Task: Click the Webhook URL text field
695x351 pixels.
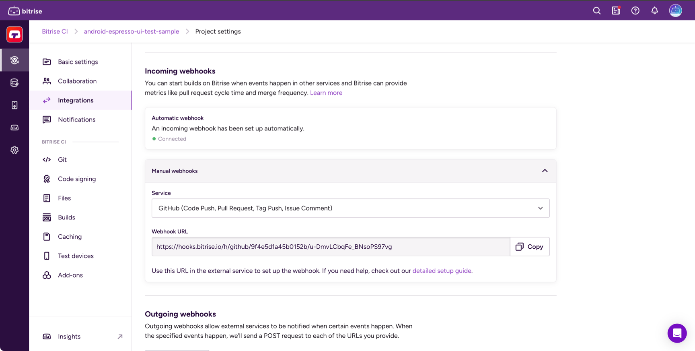Action: pos(331,247)
